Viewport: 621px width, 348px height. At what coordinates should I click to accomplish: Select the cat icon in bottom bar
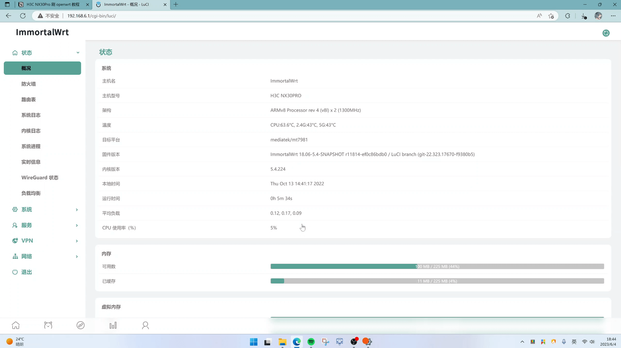point(48,325)
